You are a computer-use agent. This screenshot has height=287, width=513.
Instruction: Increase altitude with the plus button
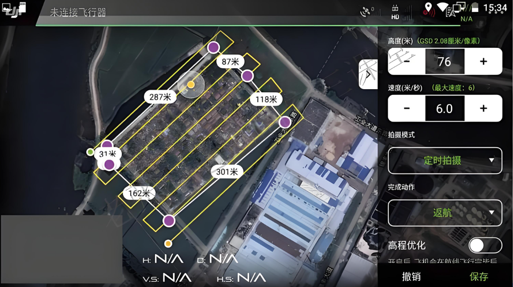[x=483, y=62]
